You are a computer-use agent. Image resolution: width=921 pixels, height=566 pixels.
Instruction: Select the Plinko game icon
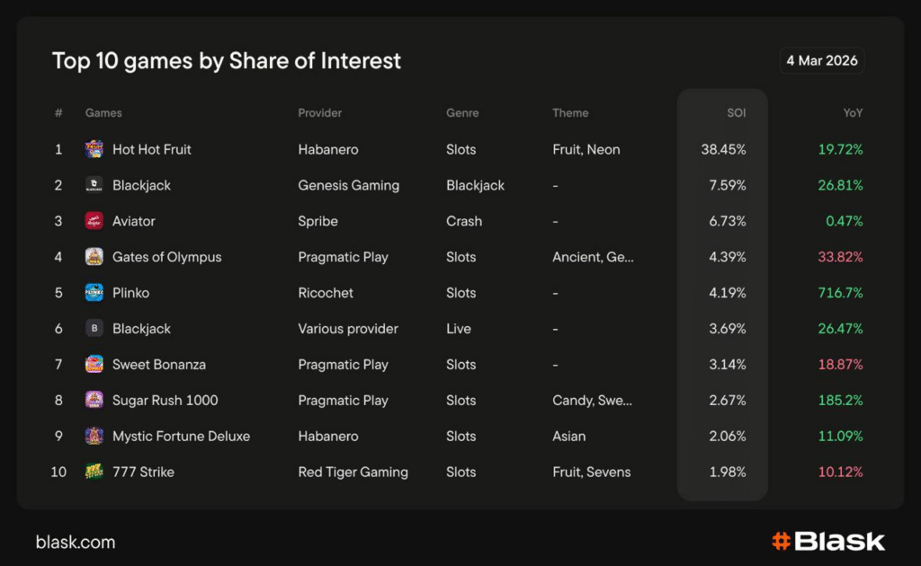pos(94,293)
